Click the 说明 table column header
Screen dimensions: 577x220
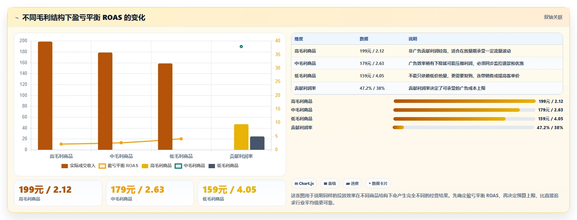click(x=412, y=39)
